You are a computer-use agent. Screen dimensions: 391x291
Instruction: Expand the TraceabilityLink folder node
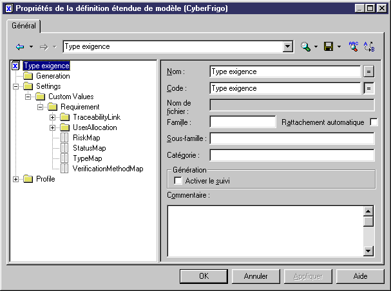[53, 117]
